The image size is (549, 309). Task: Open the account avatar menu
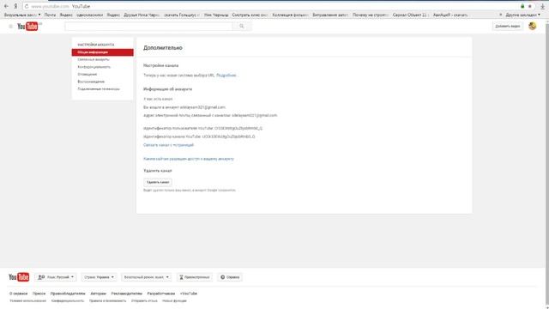coord(532,26)
